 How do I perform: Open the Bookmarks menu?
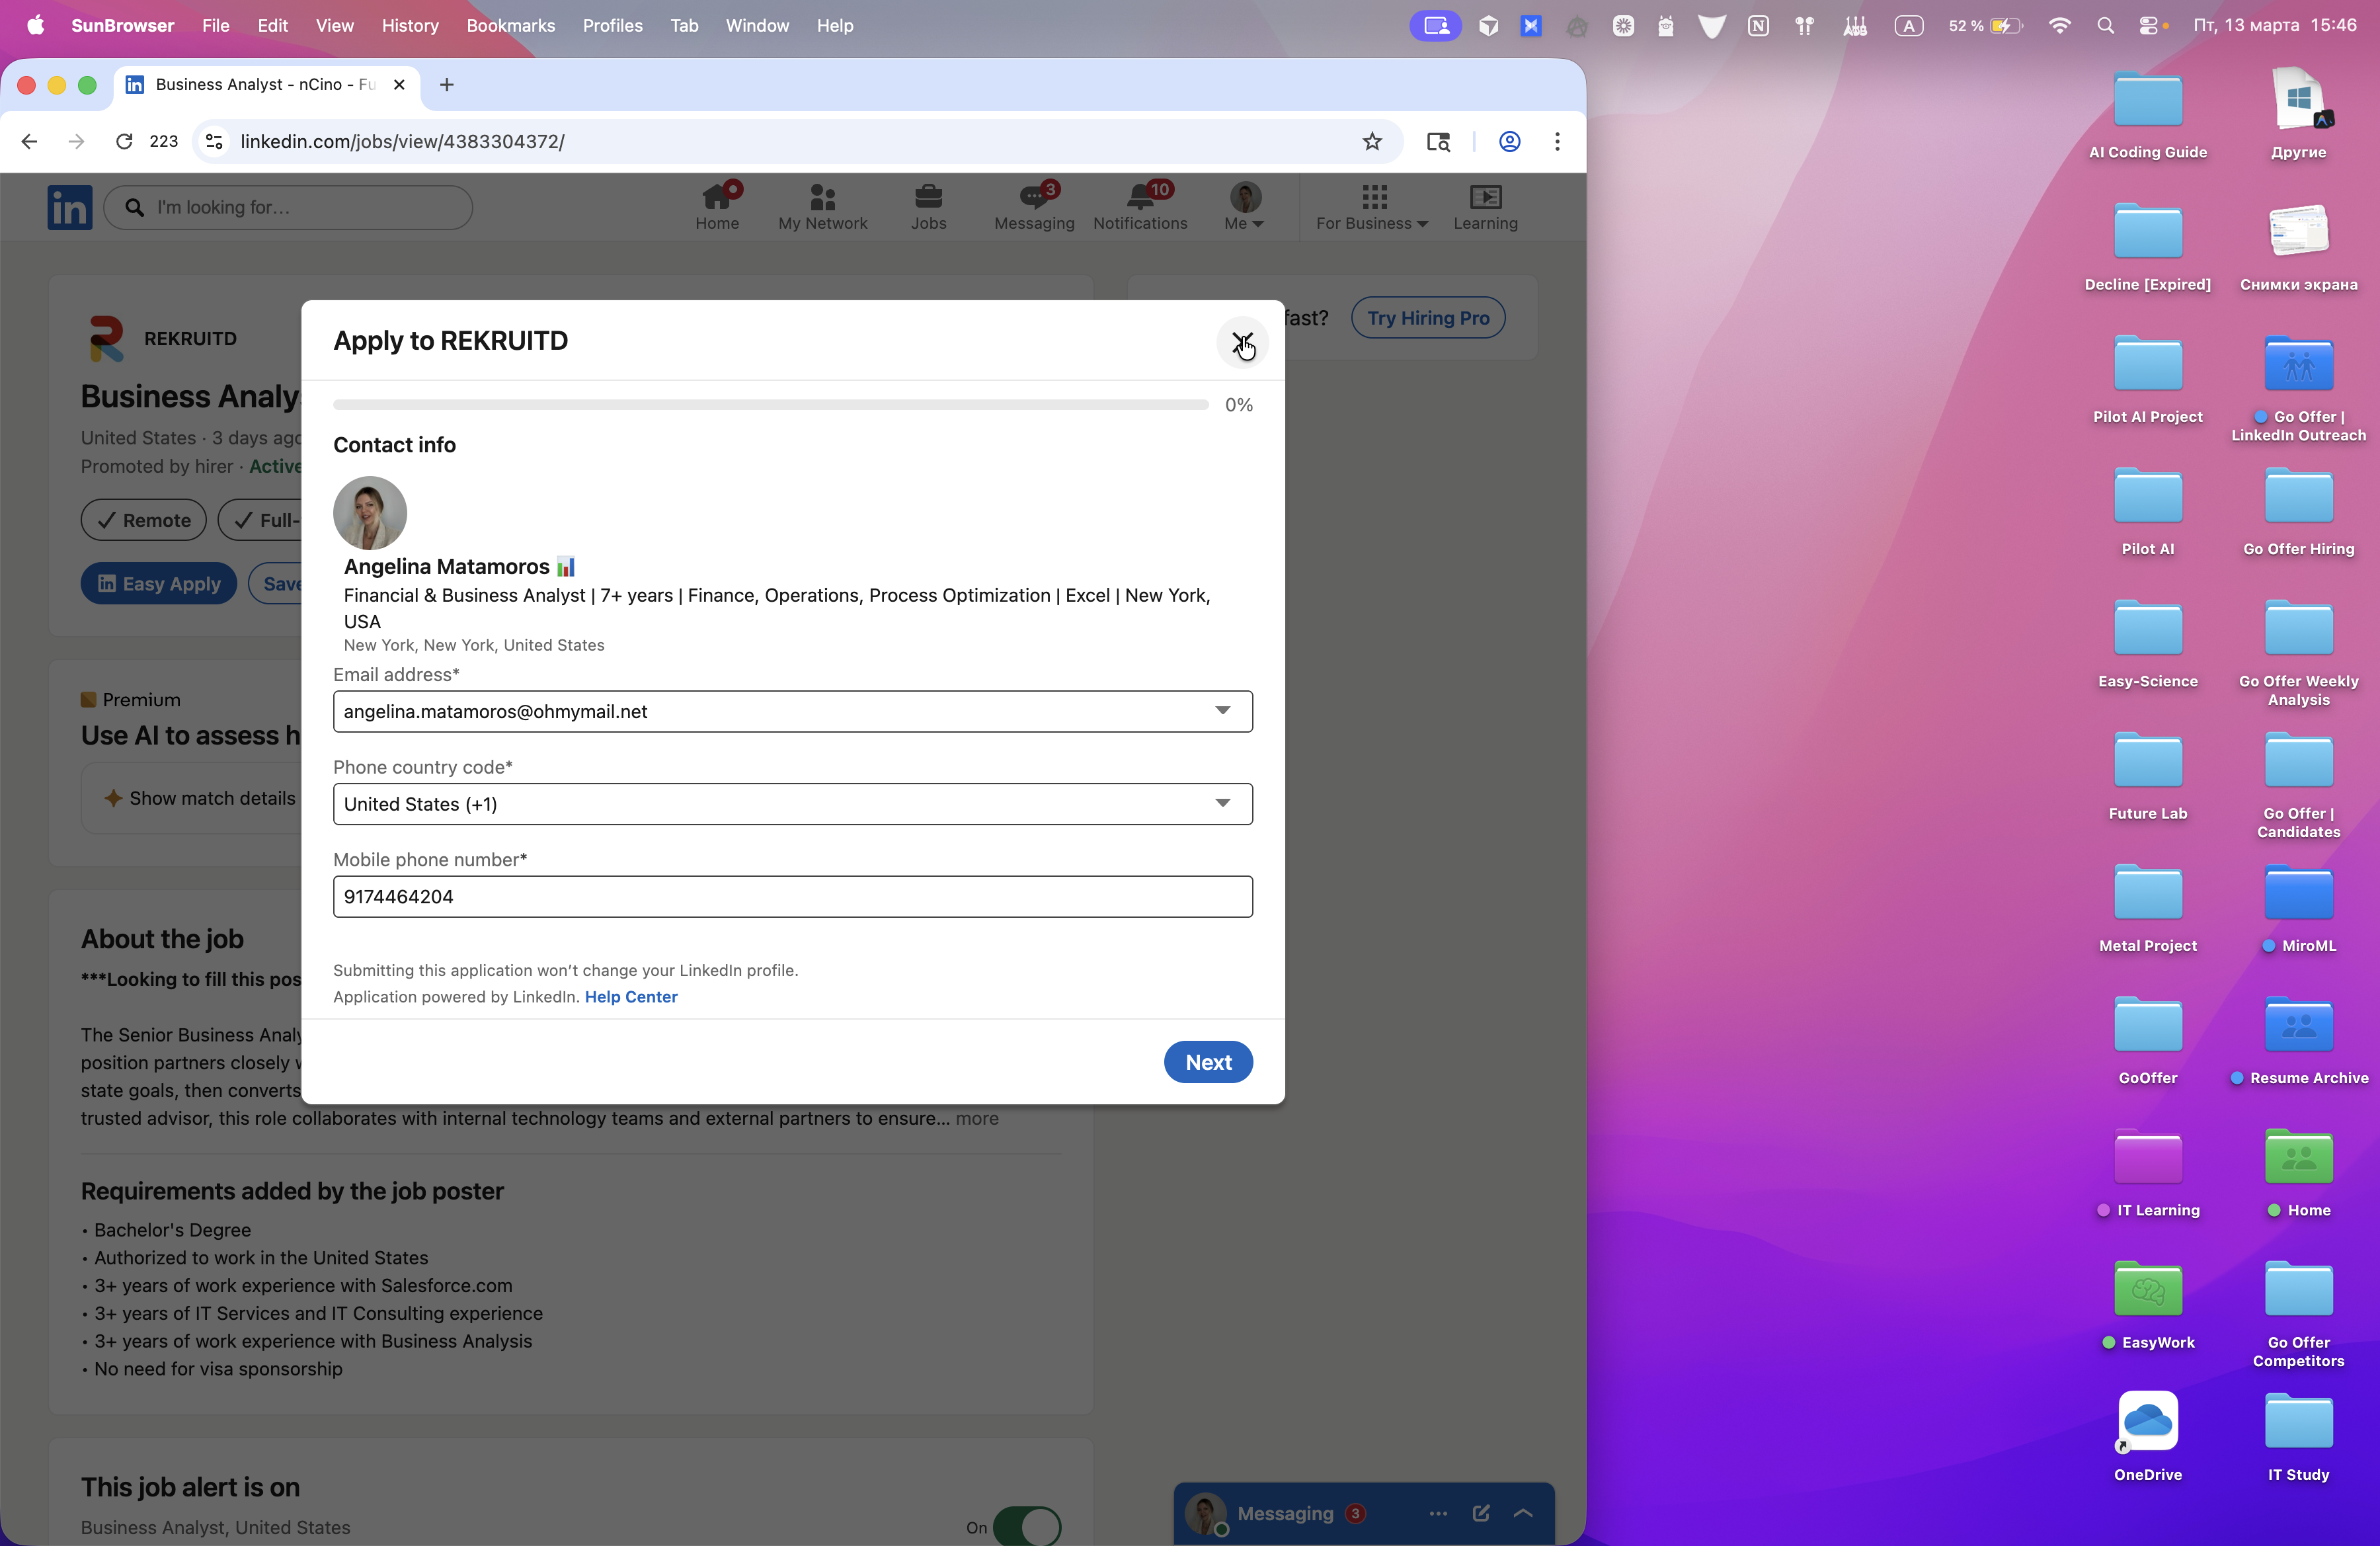510,26
